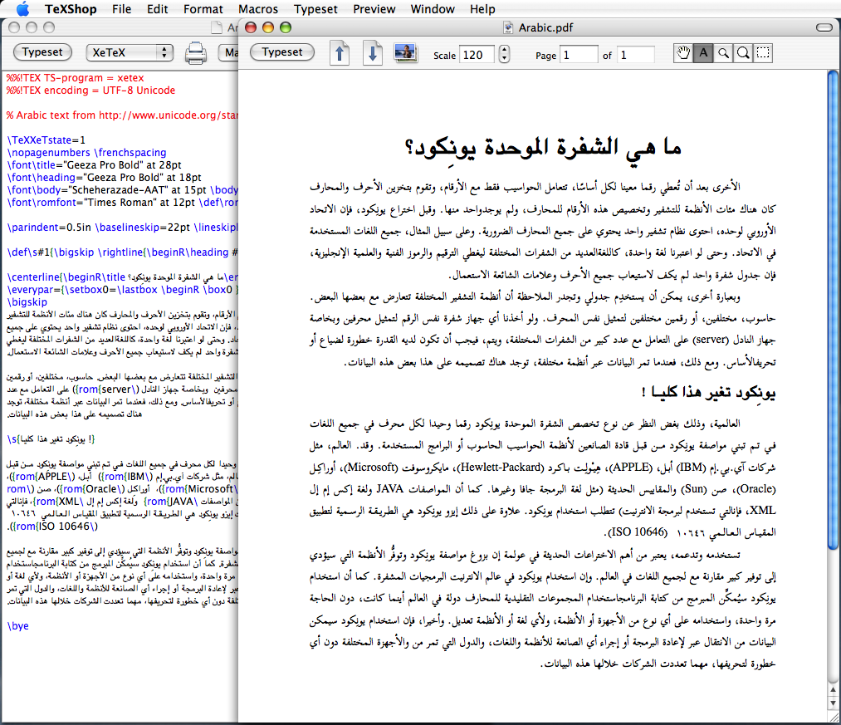Click the toolbar toggle pill button

[x=824, y=27]
